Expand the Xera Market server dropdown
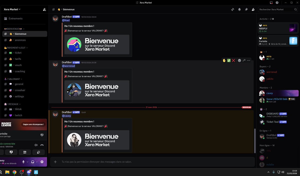The image size is (300, 176). coord(12,9)
